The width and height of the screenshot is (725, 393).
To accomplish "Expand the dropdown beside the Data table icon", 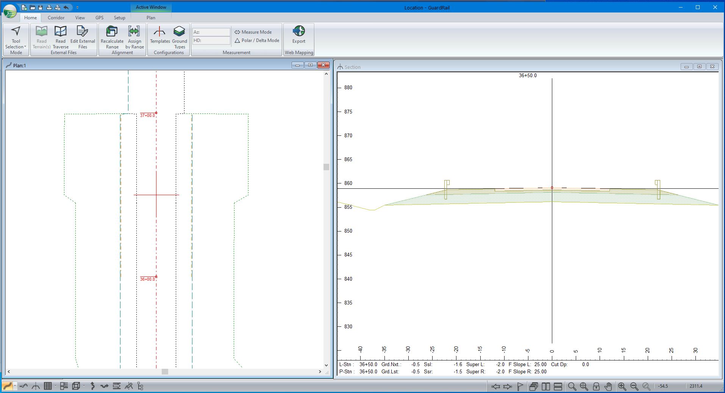I will 55,386.
